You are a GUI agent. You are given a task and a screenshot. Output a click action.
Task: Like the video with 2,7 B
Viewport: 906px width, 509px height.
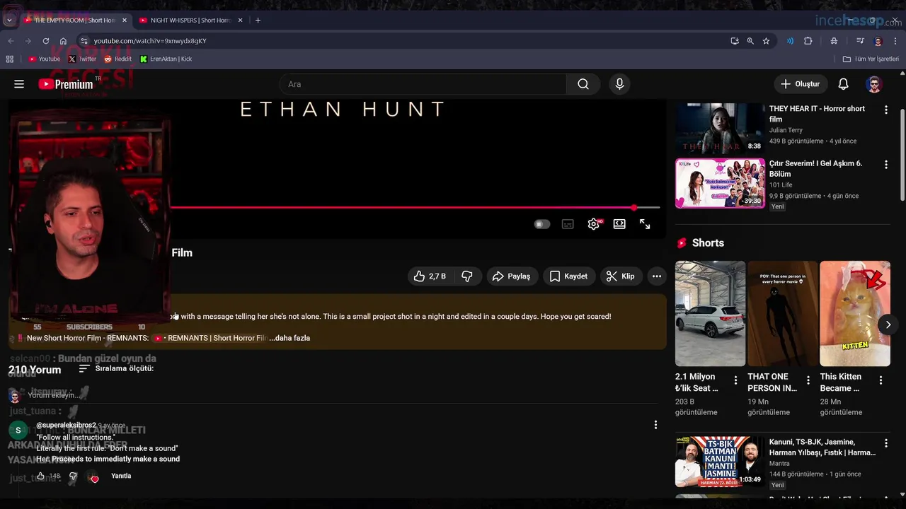[430, 276]
